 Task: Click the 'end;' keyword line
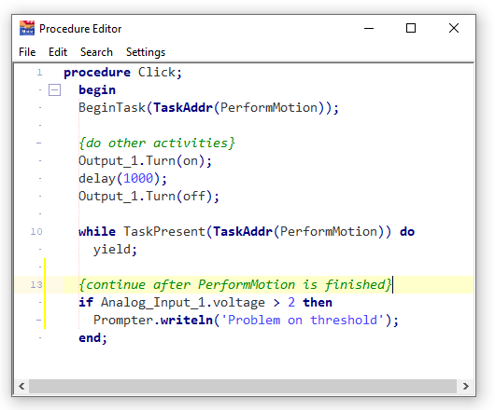(x=93, y=338)
